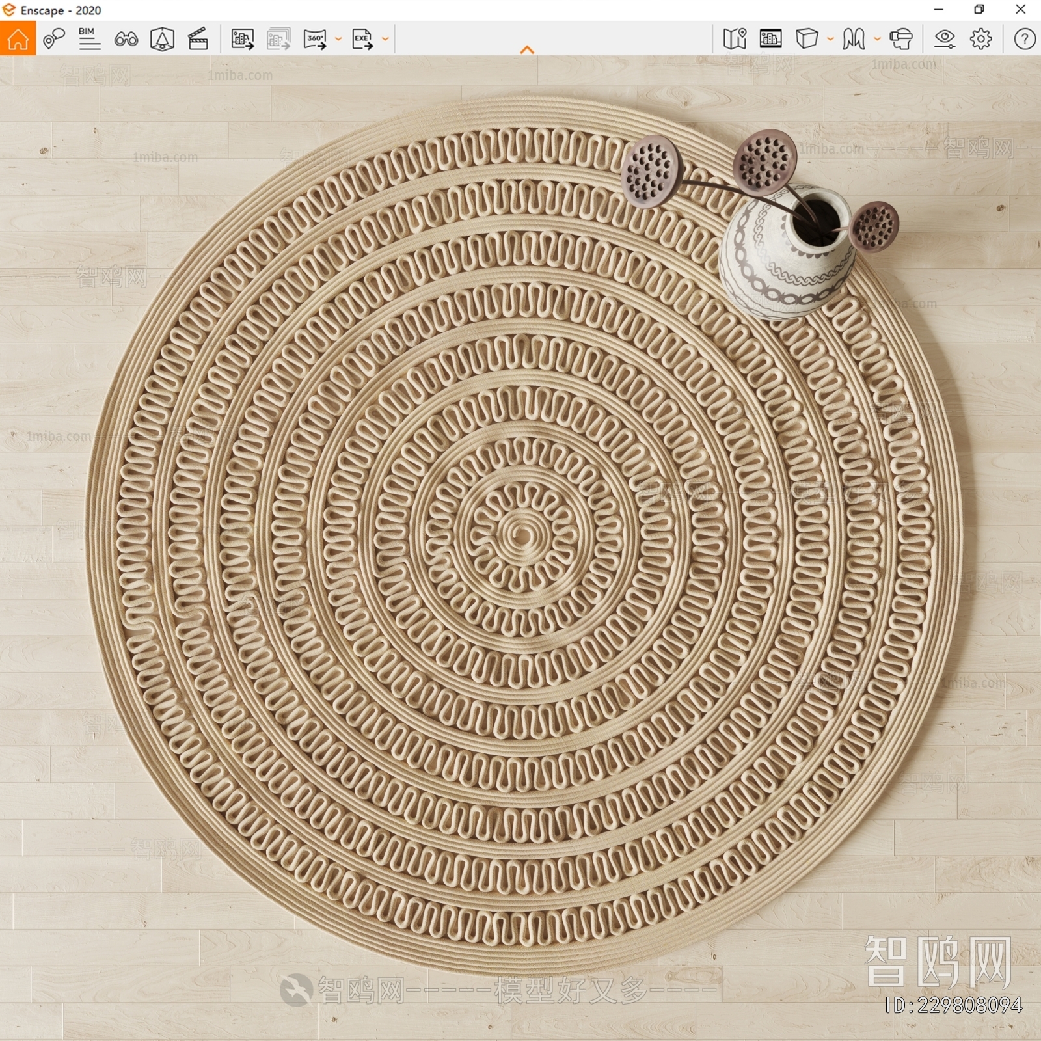
Task: Expand the projection mode dropdown arrow
Action: (830, 39)
